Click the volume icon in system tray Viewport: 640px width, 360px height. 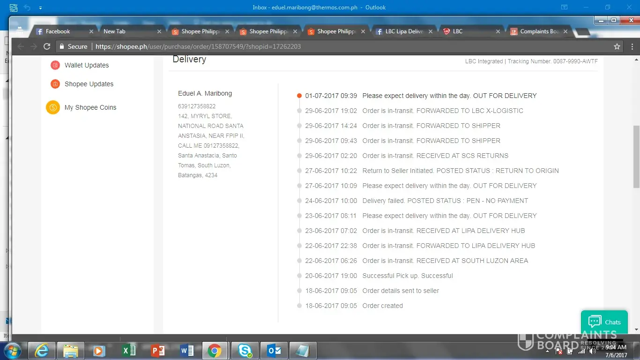(593, 351)
